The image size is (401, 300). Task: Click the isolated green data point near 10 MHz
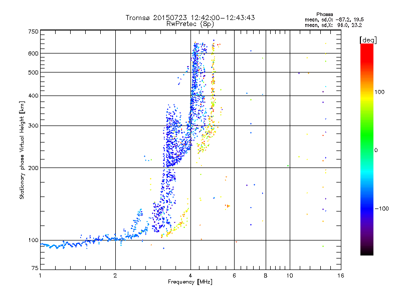288,166
